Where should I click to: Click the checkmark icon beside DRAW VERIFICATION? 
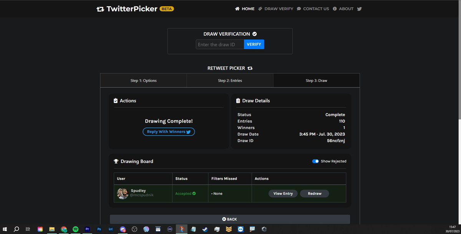[x=254, y=34]
